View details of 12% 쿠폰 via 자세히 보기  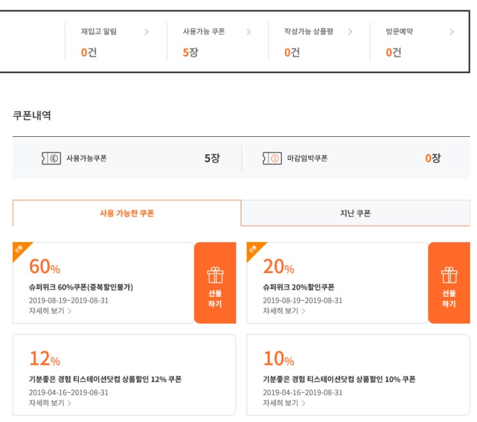pos(50,403)
